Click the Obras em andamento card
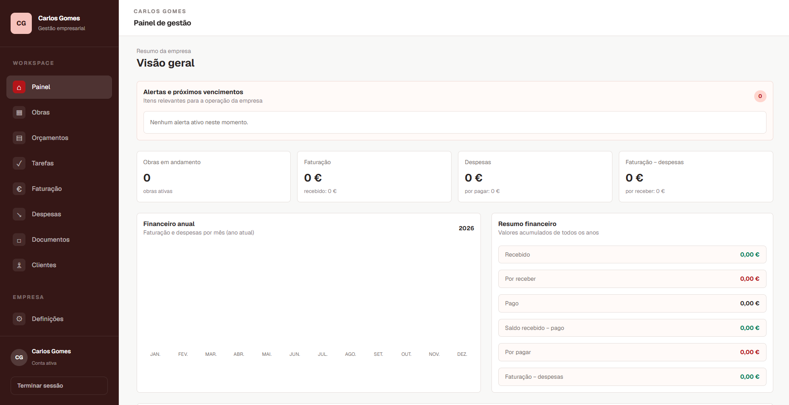Screen dimensions: 789x405 pos(213,176)
